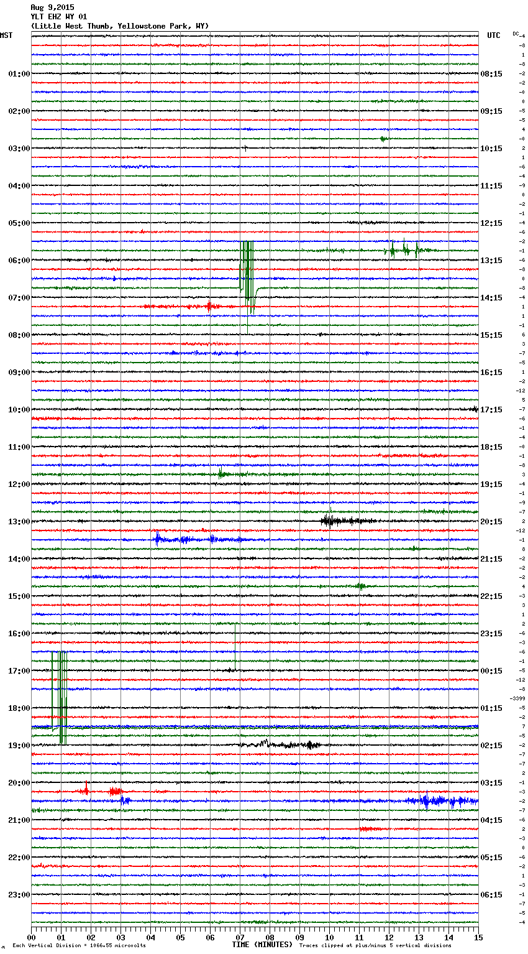Click the '03:00' MST time label
The image size is (528, 954).
click(x=19, y=149)
